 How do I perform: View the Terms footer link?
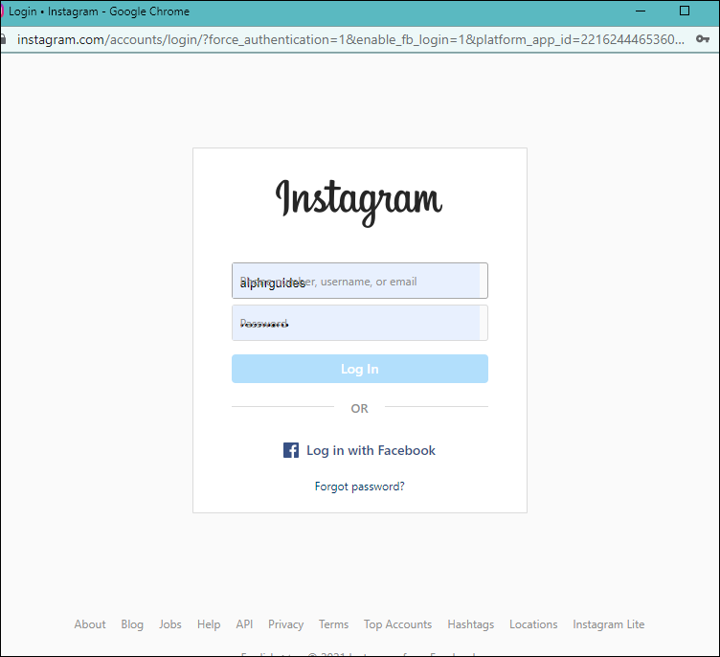[x=334, y=624]
